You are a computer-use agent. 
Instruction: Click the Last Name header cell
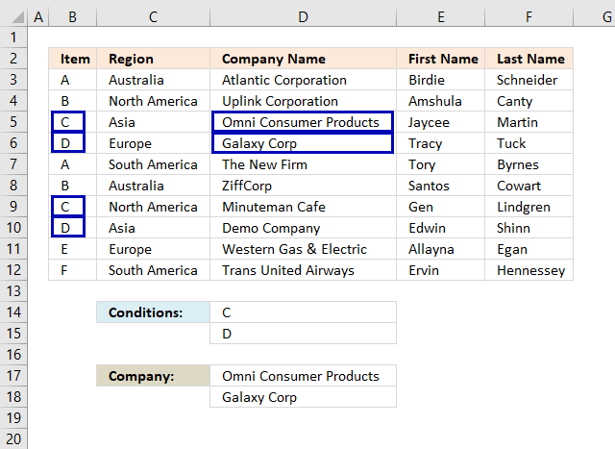529,59
